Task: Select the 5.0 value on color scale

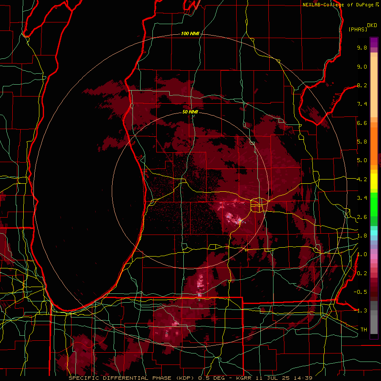Action: 362,160
